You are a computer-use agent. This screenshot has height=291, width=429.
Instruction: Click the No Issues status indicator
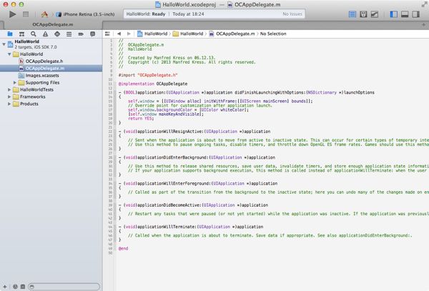tap(292, 14)
